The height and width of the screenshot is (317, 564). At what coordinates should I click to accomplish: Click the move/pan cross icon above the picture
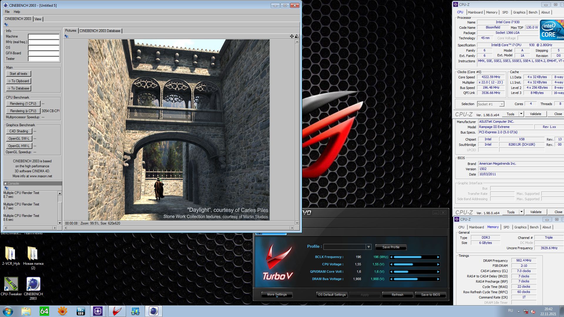point(292,36)
